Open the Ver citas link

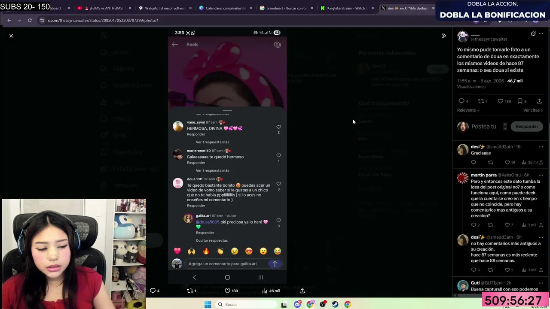point(533,110)
